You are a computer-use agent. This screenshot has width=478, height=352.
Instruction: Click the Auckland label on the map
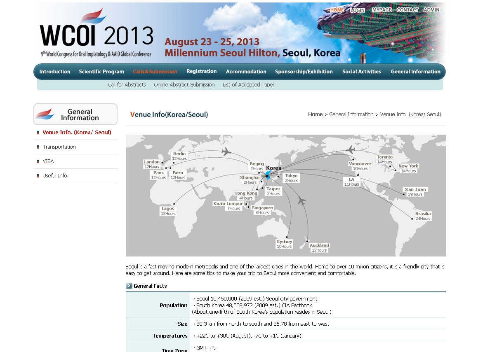(319, 248)
